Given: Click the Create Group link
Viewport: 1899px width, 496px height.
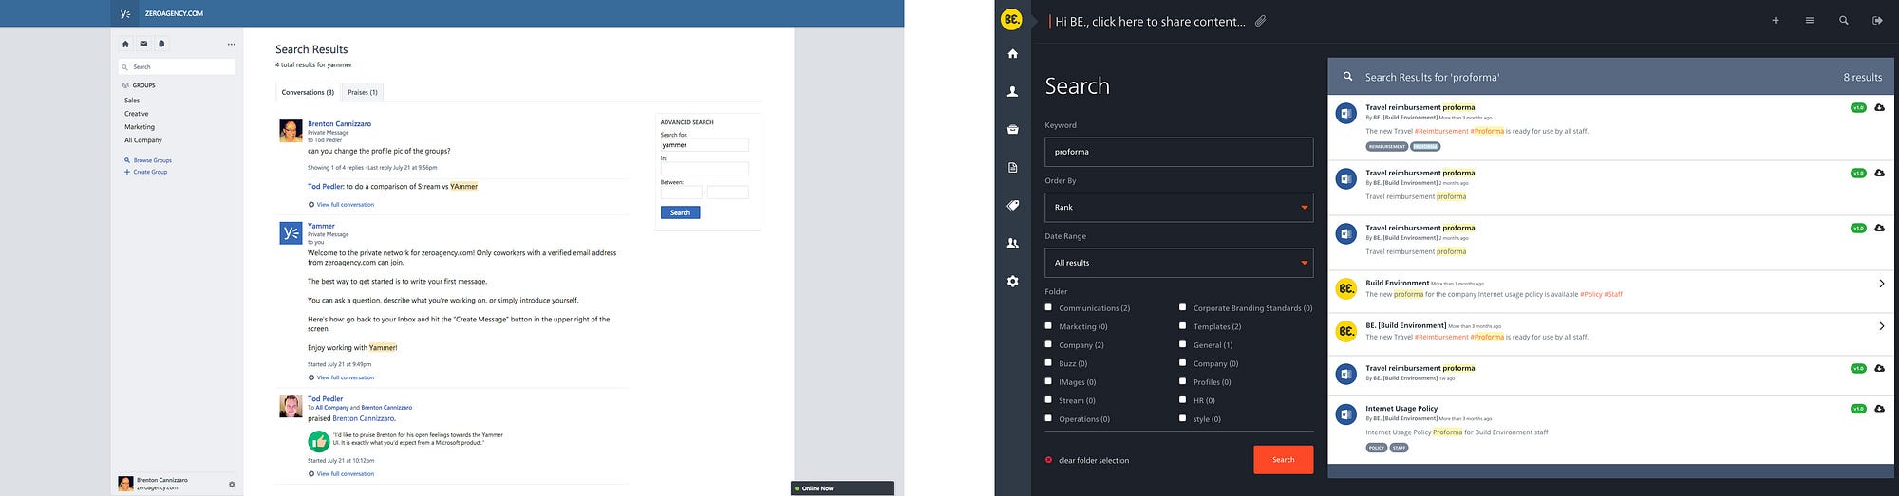Looking at the screenshot, I should click(150, 172).
